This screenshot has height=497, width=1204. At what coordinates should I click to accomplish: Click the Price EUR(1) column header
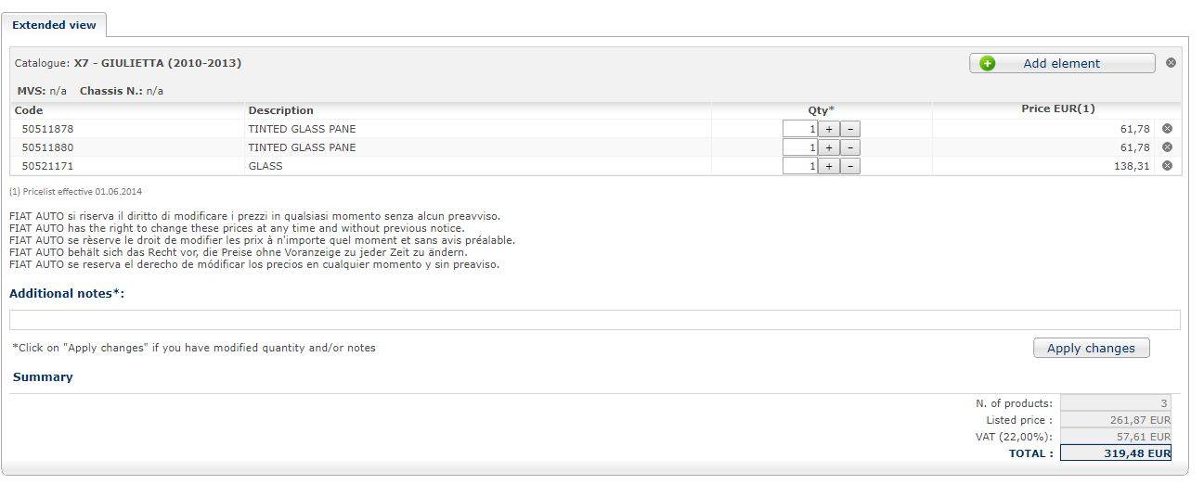point(1058,109)
